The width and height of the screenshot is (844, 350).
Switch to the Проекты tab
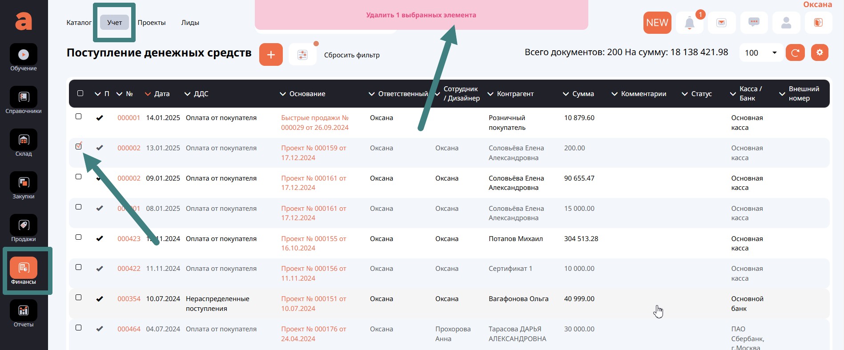[151, 23]
